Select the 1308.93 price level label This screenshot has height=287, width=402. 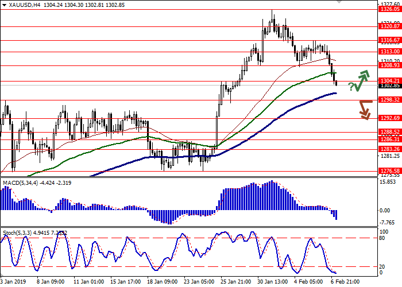(389, 65)
